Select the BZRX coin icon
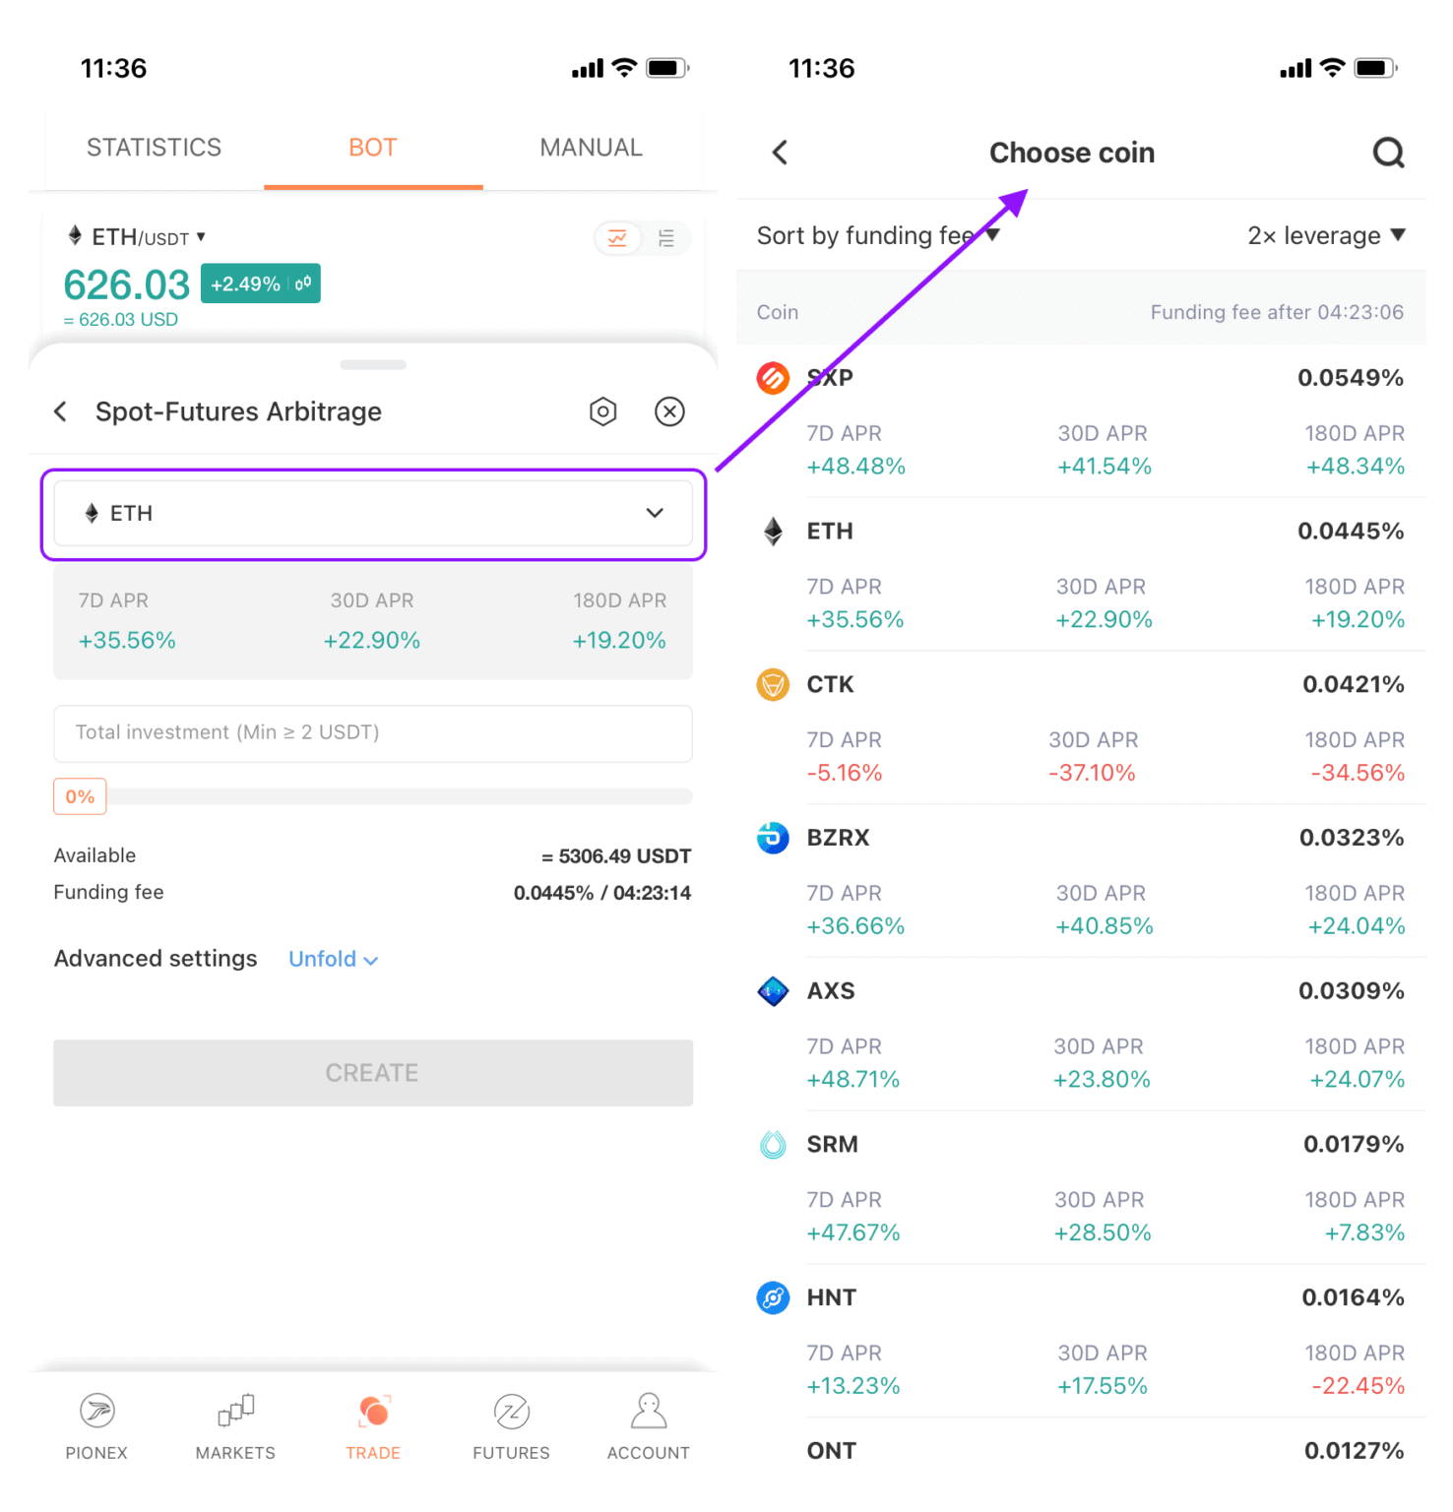Viewport: 1453px width, 1512px height. click(x=773, y=838)
